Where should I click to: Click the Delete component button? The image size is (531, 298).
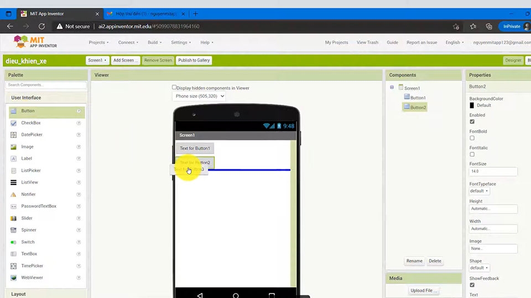coord(435,261)
